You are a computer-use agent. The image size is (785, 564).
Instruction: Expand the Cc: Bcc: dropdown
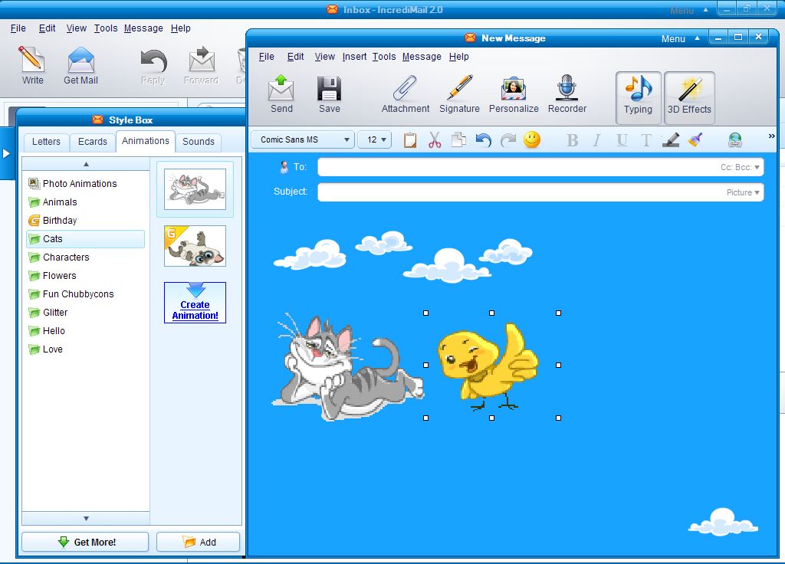740,167
